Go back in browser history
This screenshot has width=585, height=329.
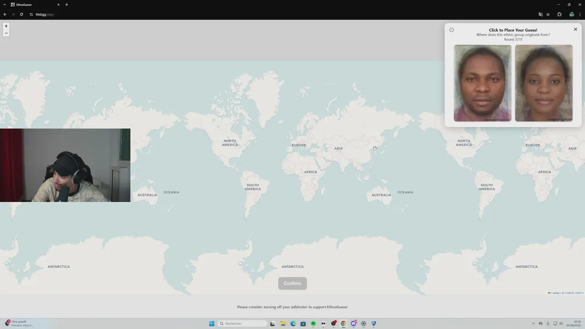[x=5, y=14]
